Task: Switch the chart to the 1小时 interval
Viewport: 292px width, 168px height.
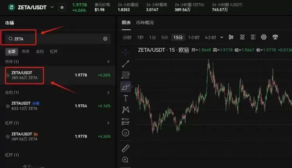Action: coord(193,37)
